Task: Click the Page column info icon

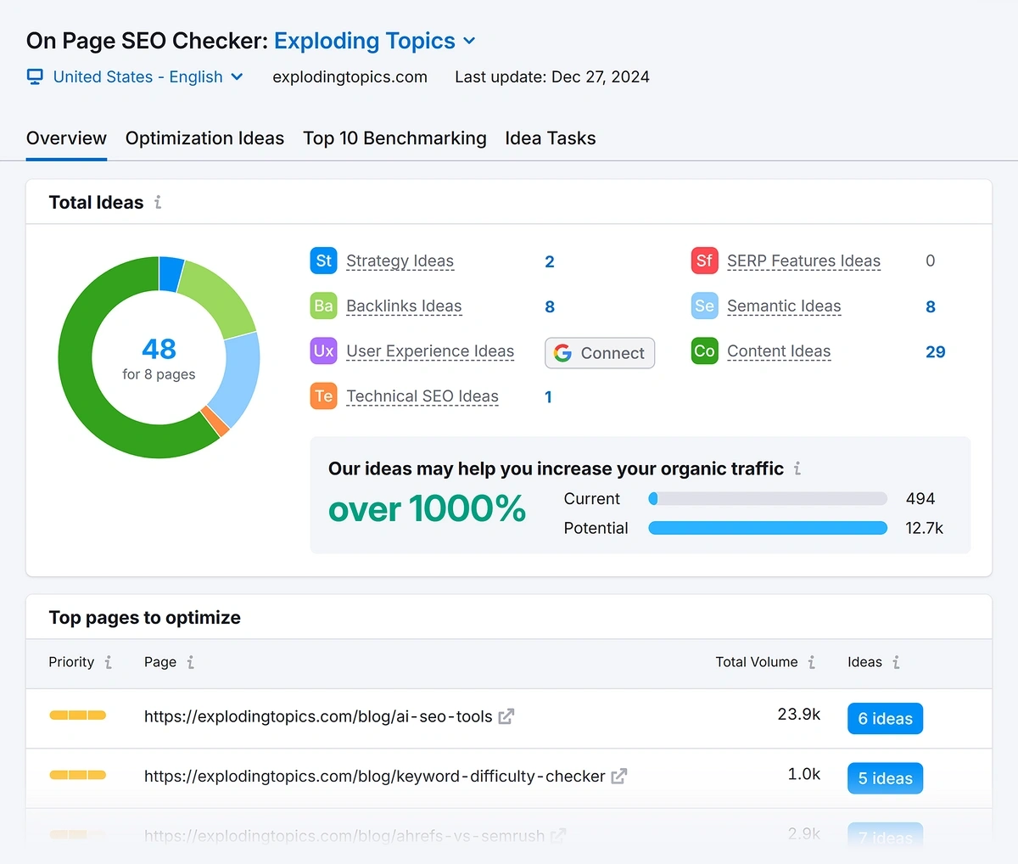Action: tap(191, 662)
